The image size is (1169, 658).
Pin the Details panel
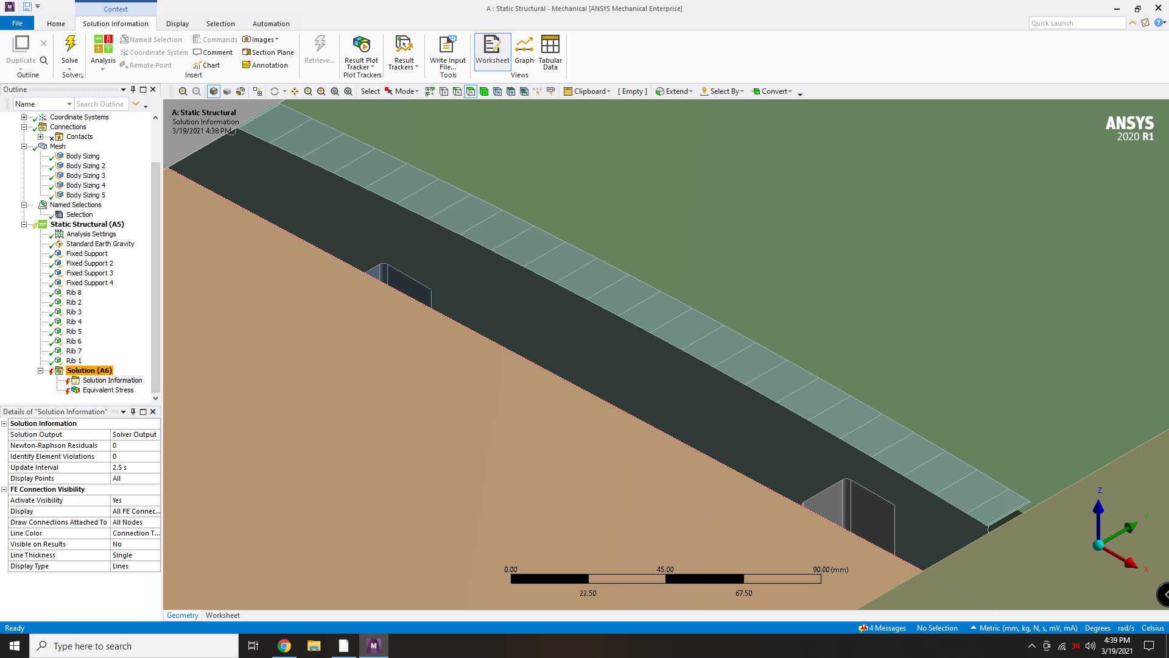(133, 412)
